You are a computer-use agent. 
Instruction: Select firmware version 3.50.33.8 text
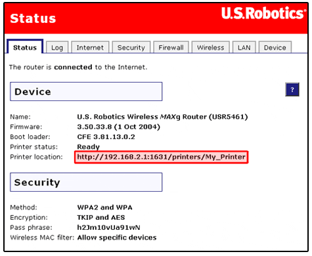pyautogui.click(x=119, y=127)
